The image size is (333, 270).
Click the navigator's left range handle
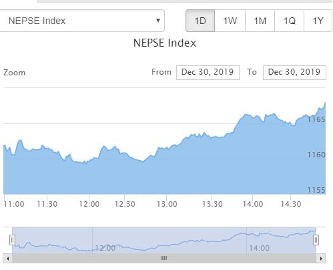coord(12,240)
